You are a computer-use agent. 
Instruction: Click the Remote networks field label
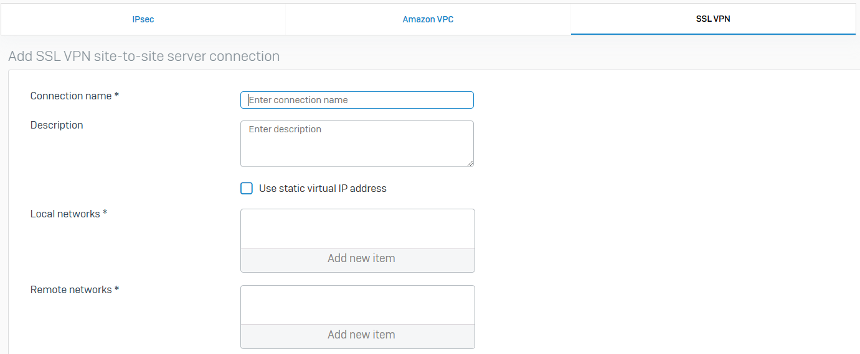point(71,289)
